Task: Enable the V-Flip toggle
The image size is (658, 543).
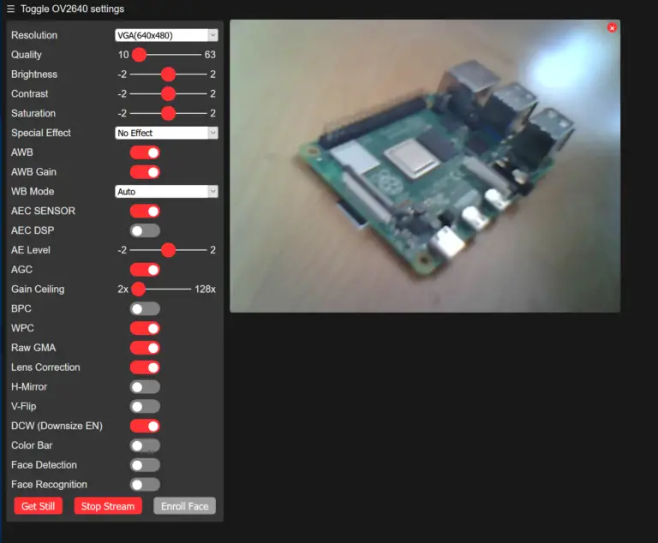Action: coord(145,407)
